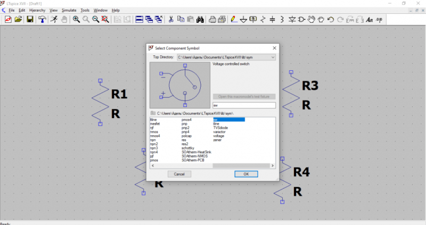Open the Help menu
The image size is (426, 225).
point(116,10)
